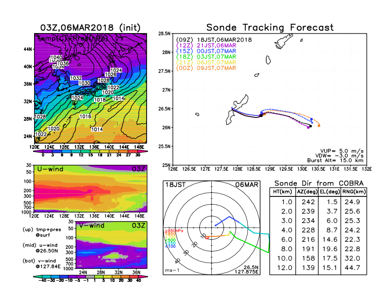Screen dimensions: 391x302
Task: Click height value "8.0" in the table
Action: click(286, 249)
